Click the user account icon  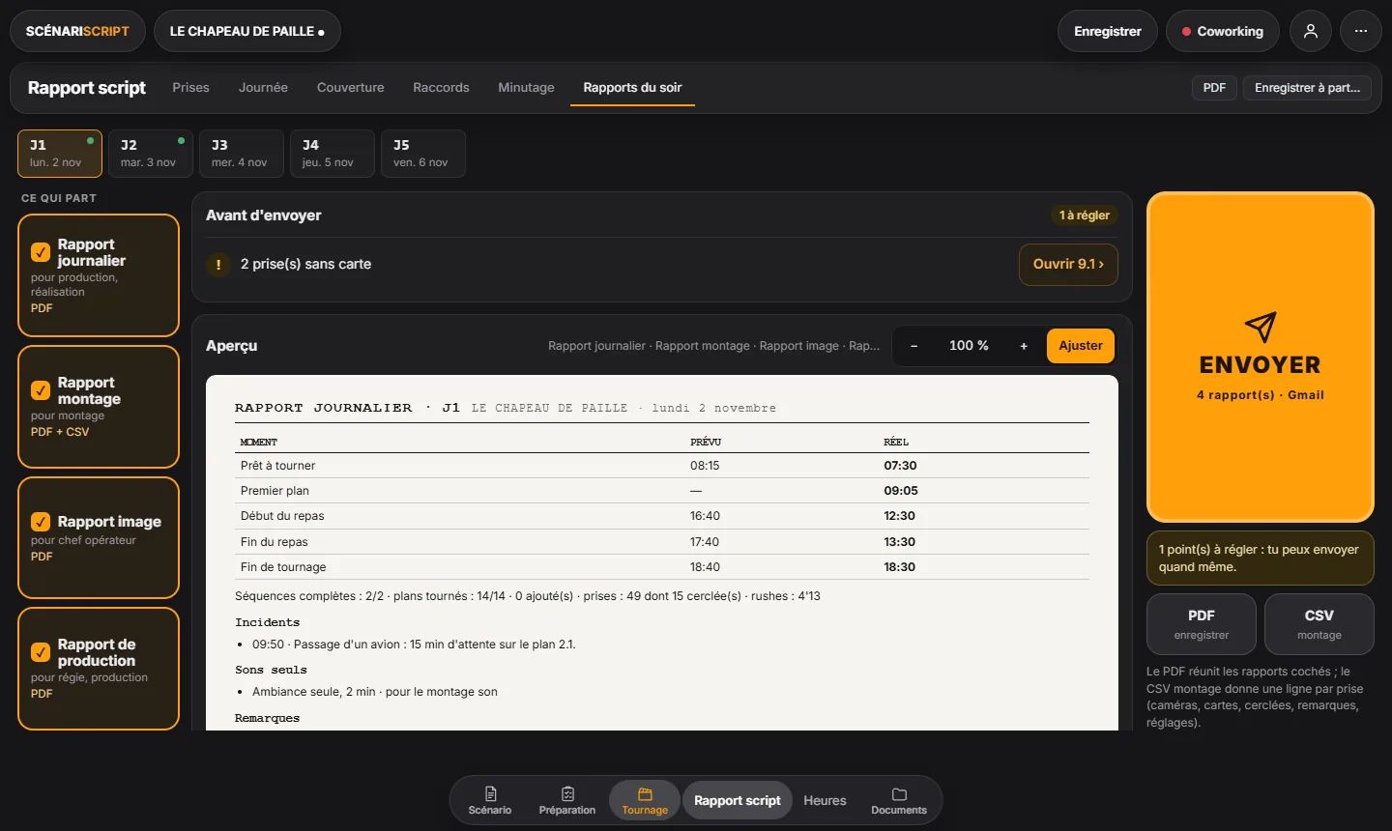[1310, 31]
